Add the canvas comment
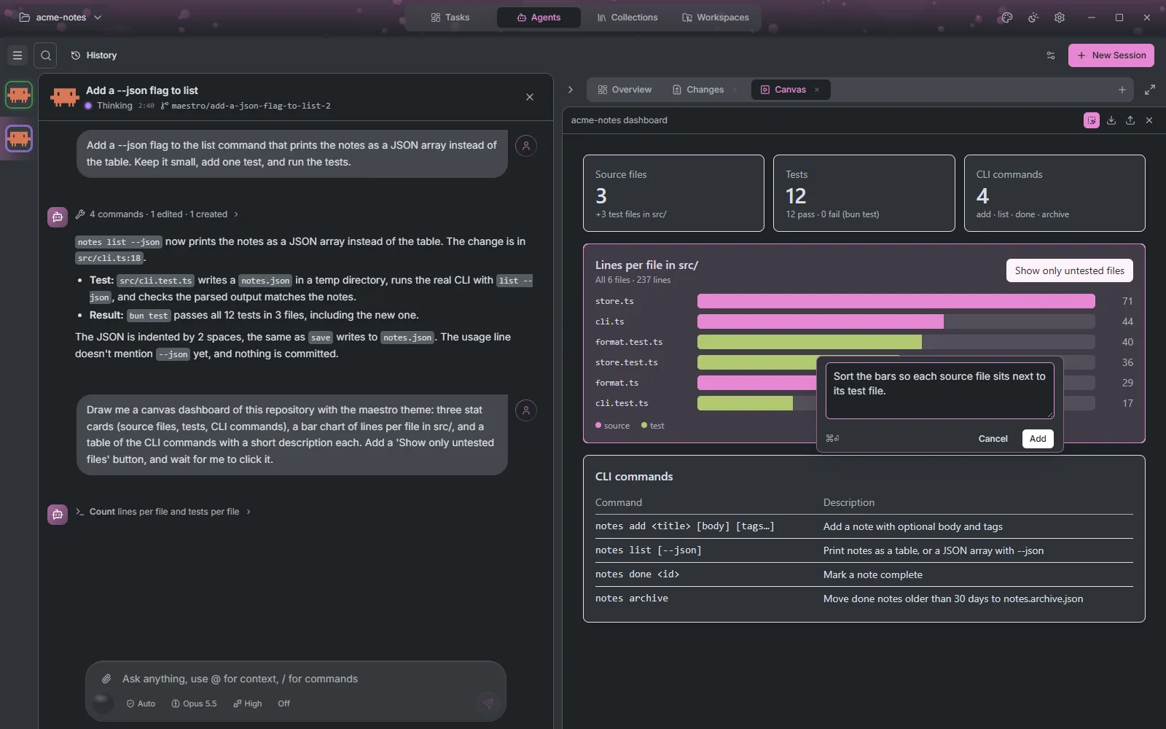1166x729 pixels. (x=1038, y=439)
